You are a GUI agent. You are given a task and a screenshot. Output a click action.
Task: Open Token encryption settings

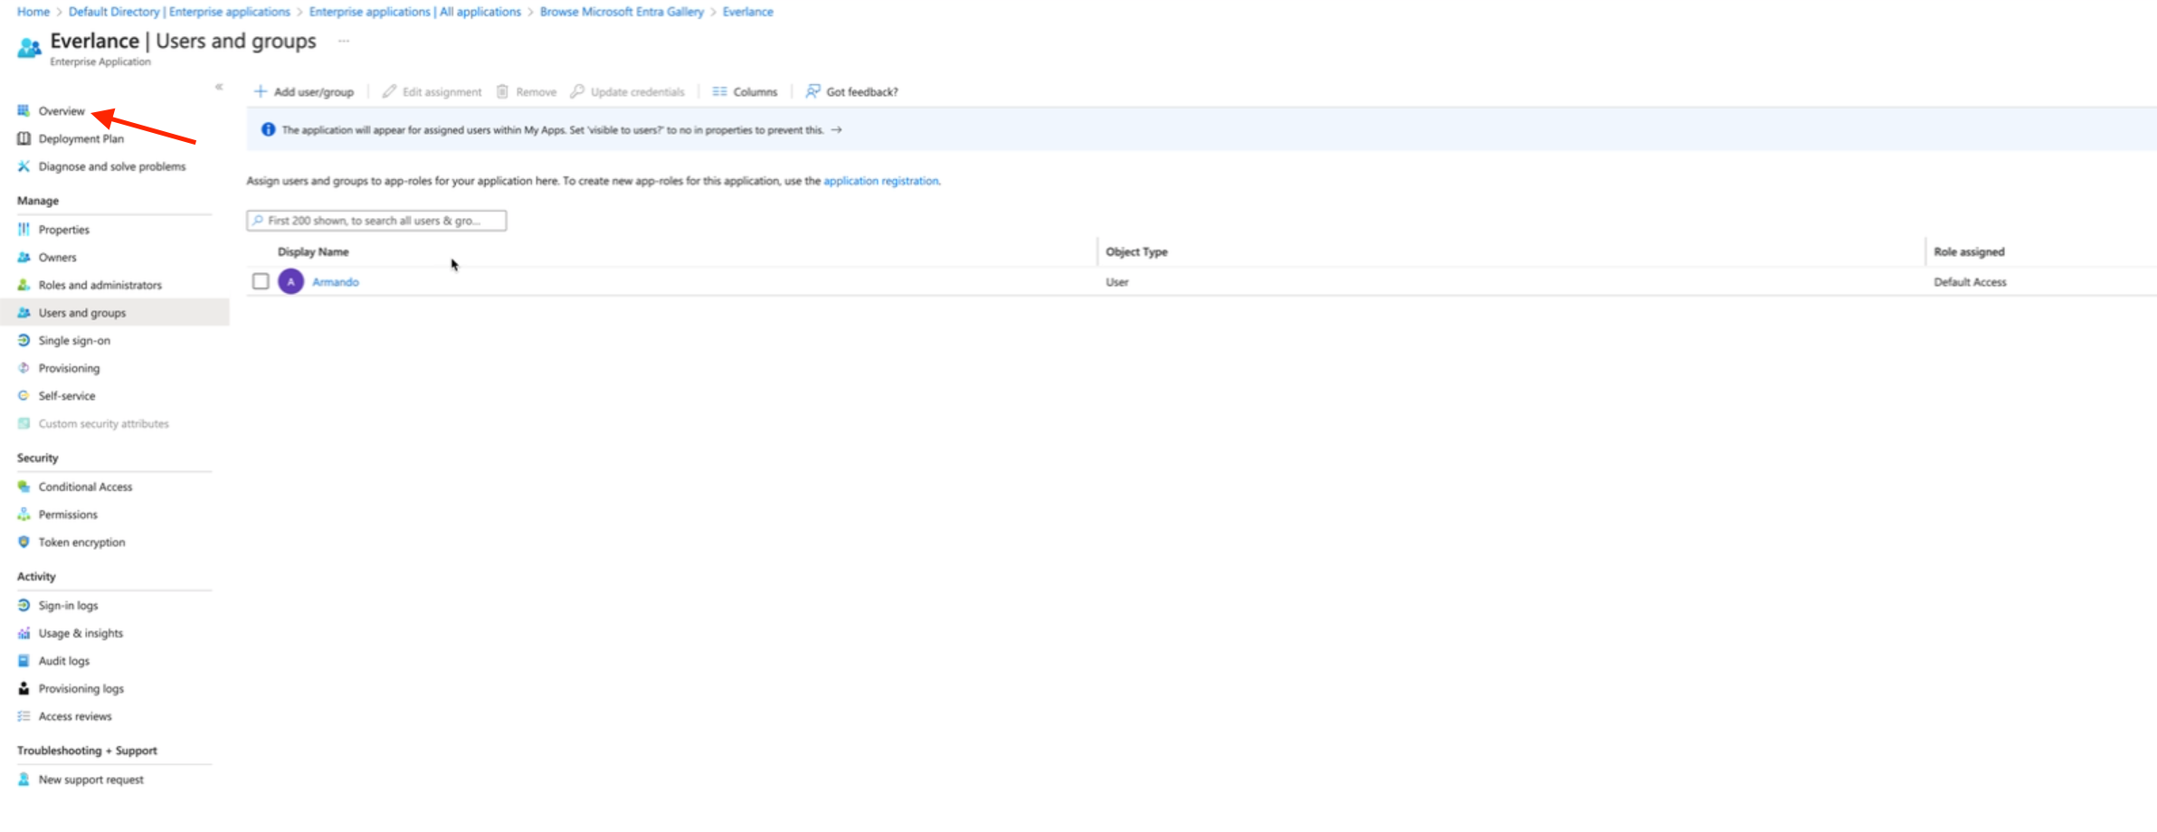click(81, 542)
